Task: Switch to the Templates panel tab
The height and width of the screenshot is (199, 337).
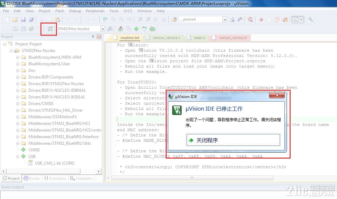Action: point(82,178)
